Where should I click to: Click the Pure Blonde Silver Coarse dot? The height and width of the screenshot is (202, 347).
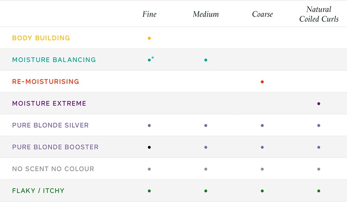coord(262,125)
